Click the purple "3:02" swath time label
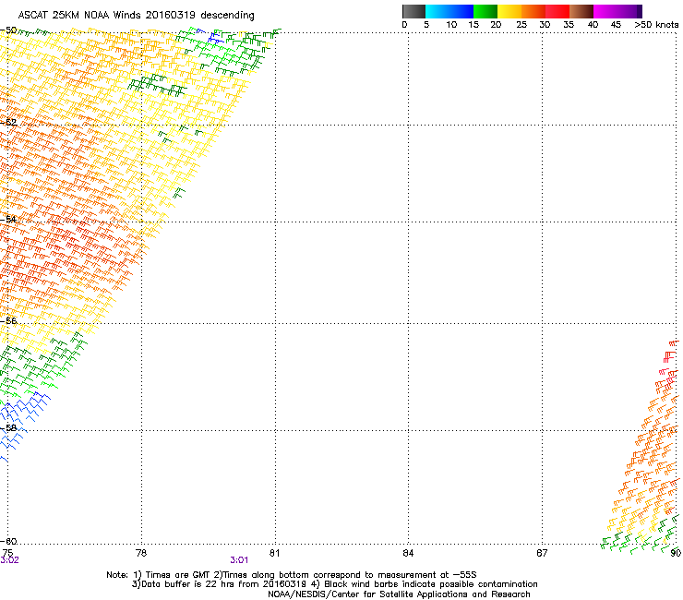Screen dimensions: 683x600 (9, 560)
